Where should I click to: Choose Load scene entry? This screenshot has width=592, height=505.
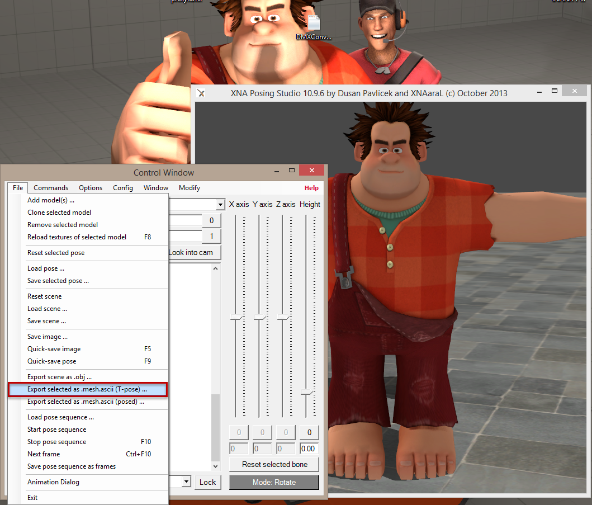[x=88, y=309]
